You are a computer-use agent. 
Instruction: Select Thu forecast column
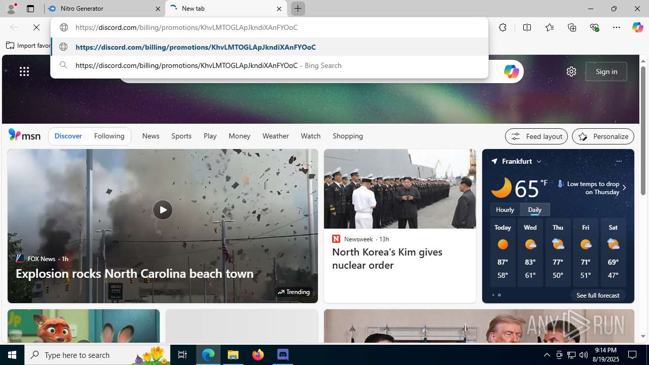pyautogui.click(x=558, y=252)
